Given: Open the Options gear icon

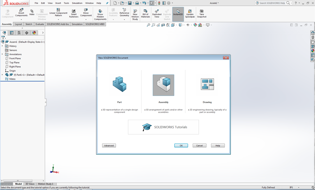Looking at the screenshot, I should click(x=169, y=3).
